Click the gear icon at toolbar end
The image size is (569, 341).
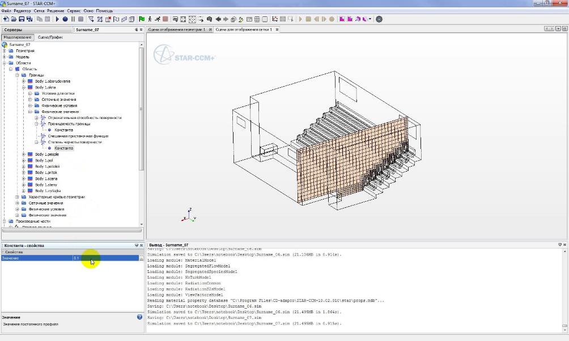coord(379,19)
